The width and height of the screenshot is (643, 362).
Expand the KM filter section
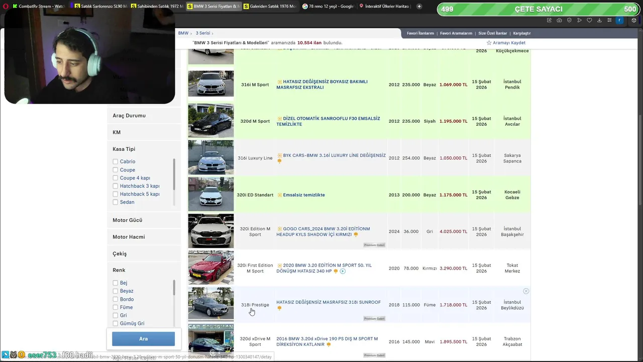click(144, 132)
